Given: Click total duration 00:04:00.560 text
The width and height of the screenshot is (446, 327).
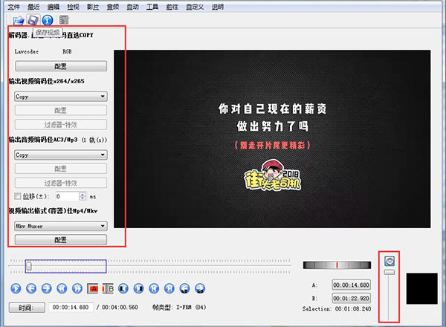Looking at the screenshot, I should point(120,308).
